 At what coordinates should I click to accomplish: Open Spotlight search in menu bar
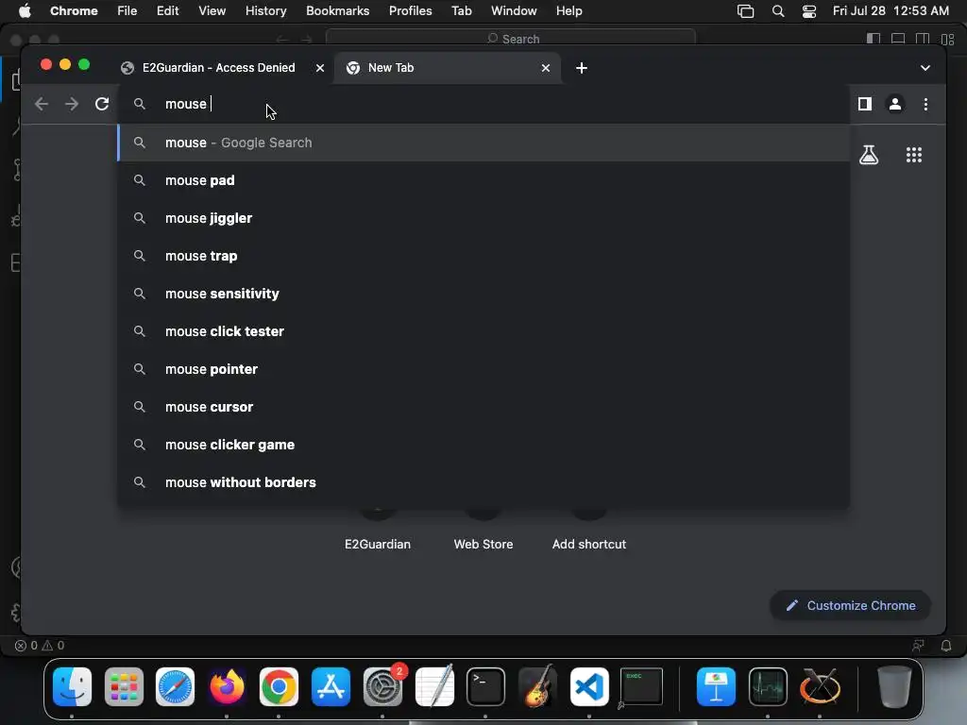pos(778,11)
